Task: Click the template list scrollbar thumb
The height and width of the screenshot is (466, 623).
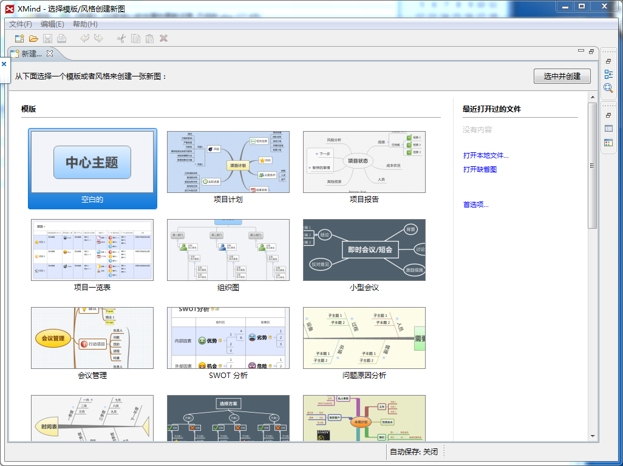Action: tap(593, 166)
